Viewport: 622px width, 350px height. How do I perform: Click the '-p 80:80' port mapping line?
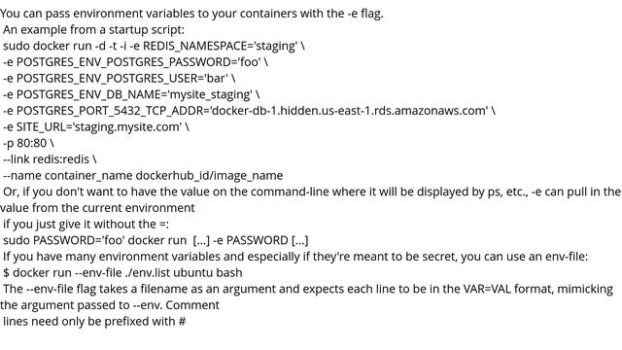pos(28,143)
